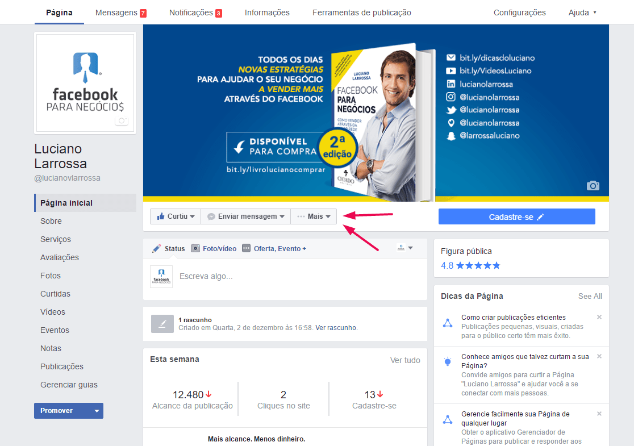Click the Promover button
The image size is (634, 446).
tap(62, 411)
